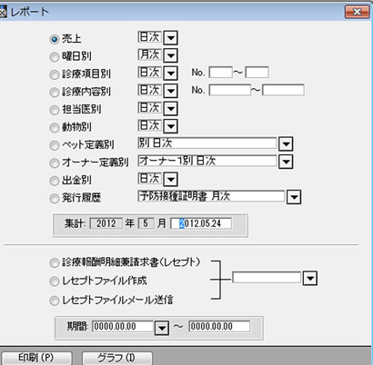Close the レポート window
The height and width of the screenshot is (365, 373).
357,12
